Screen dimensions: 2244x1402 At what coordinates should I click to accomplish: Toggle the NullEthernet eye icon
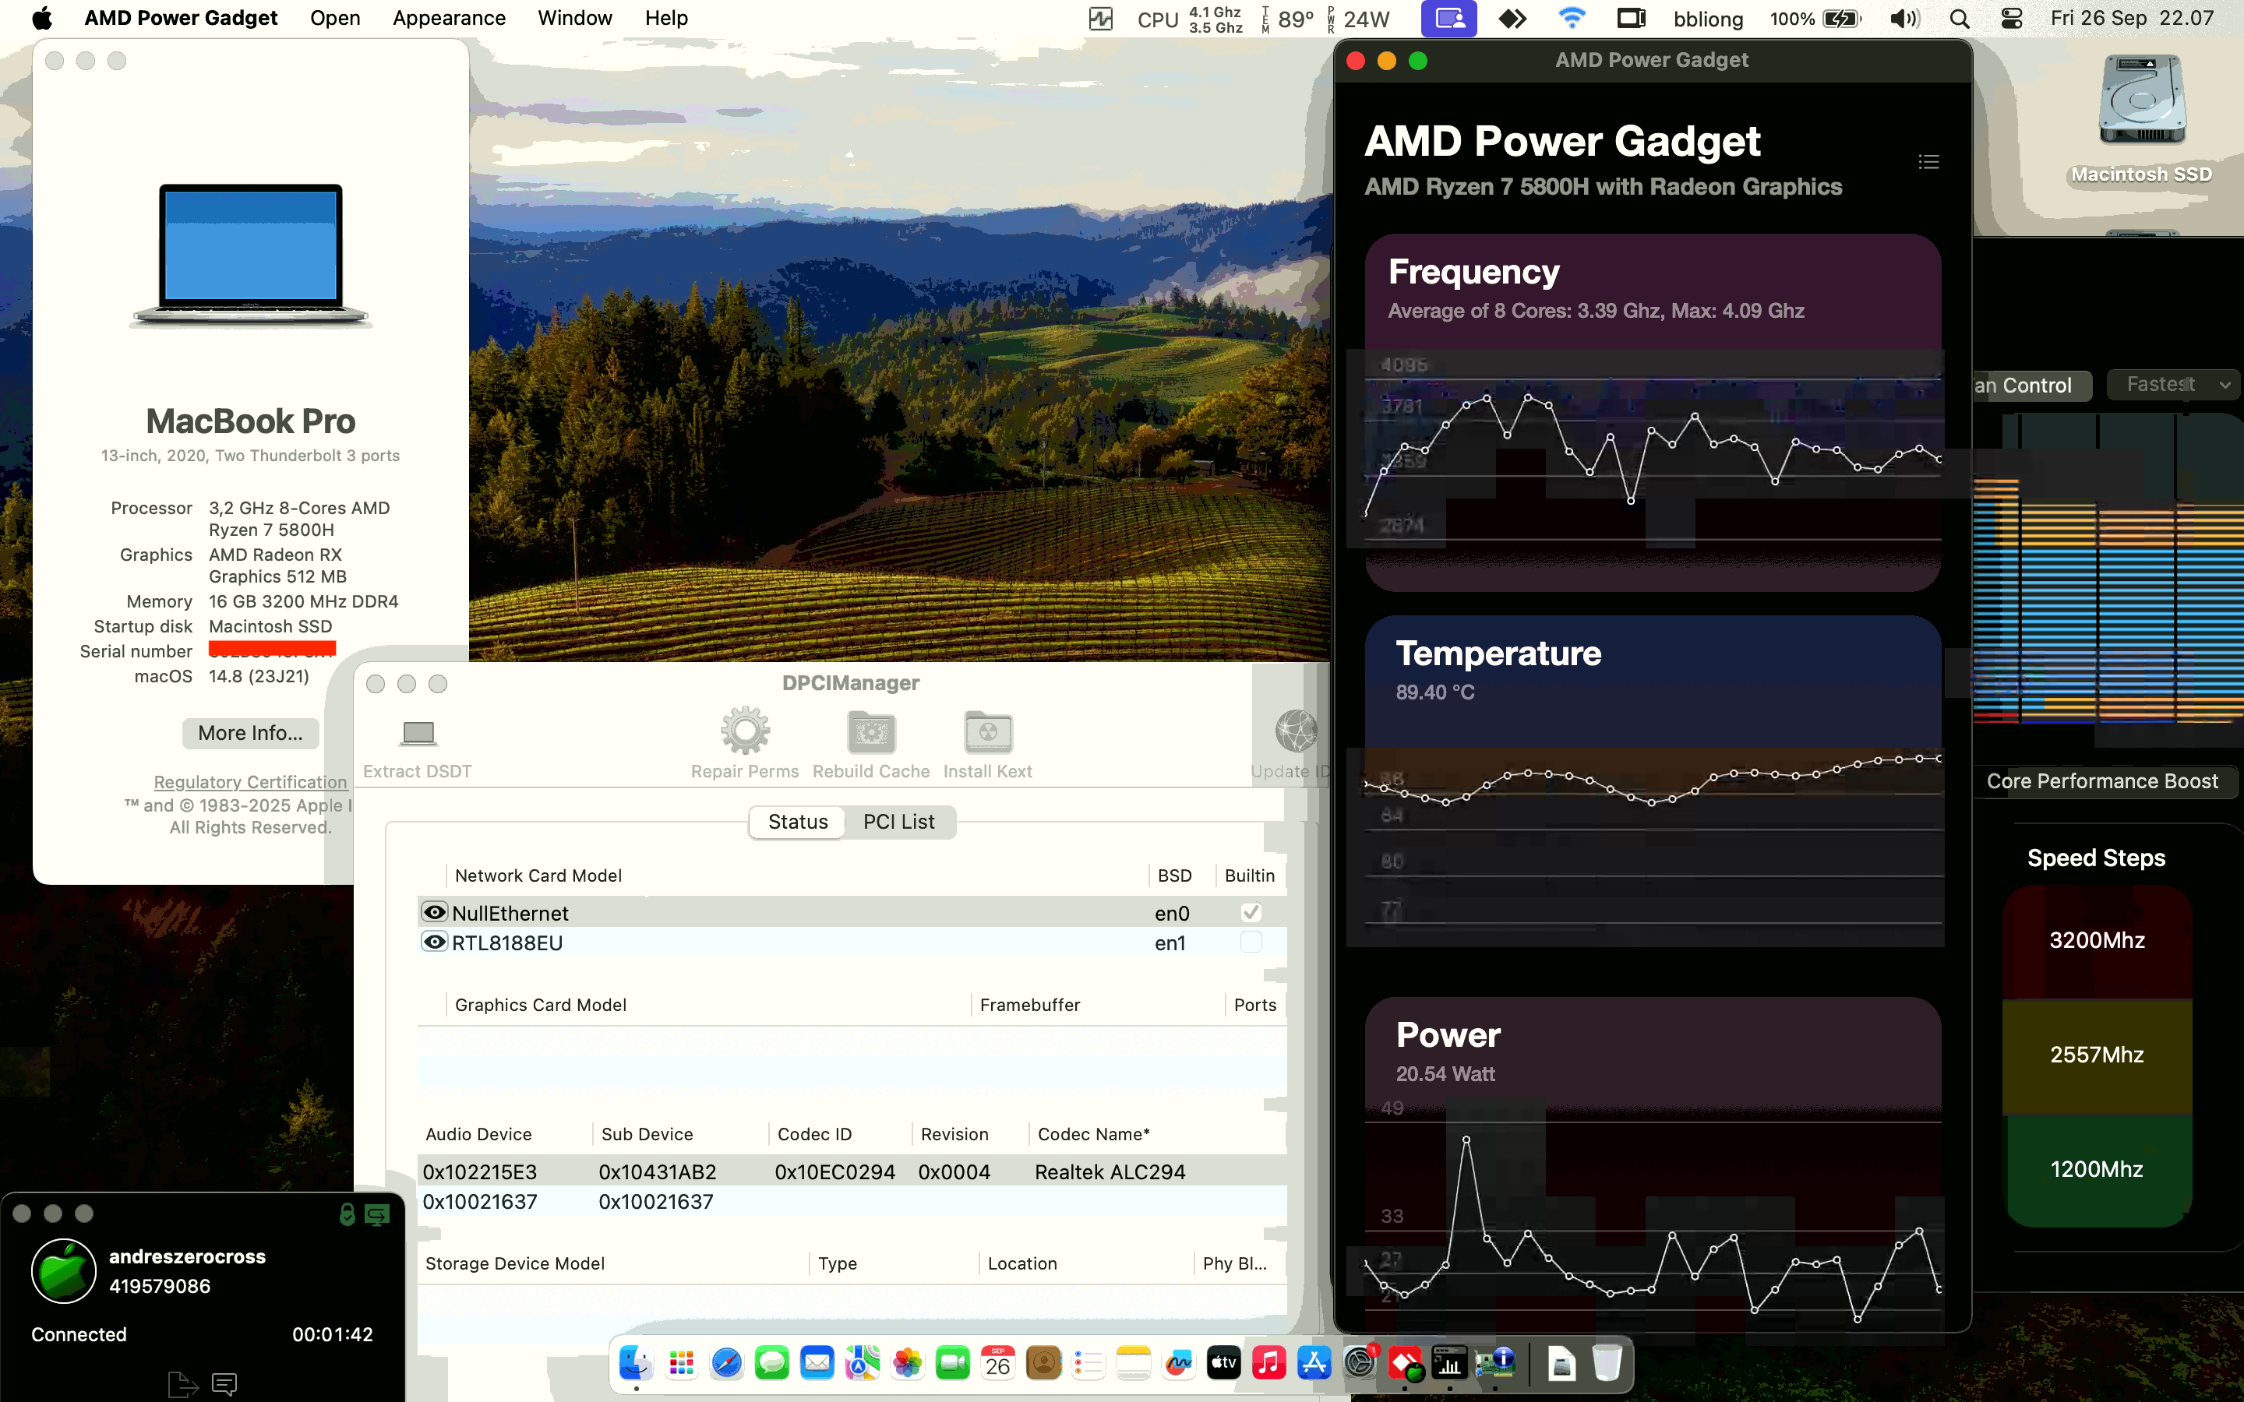pos(434,912)
